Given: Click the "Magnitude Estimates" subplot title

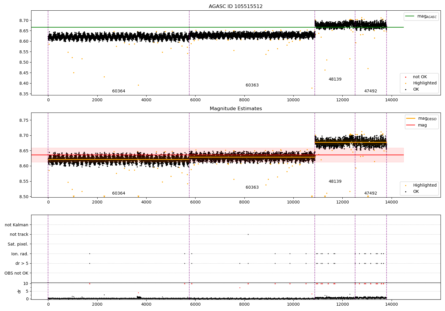Looking at the screenshot, I should pyautogui.click(x=236, y=109).
